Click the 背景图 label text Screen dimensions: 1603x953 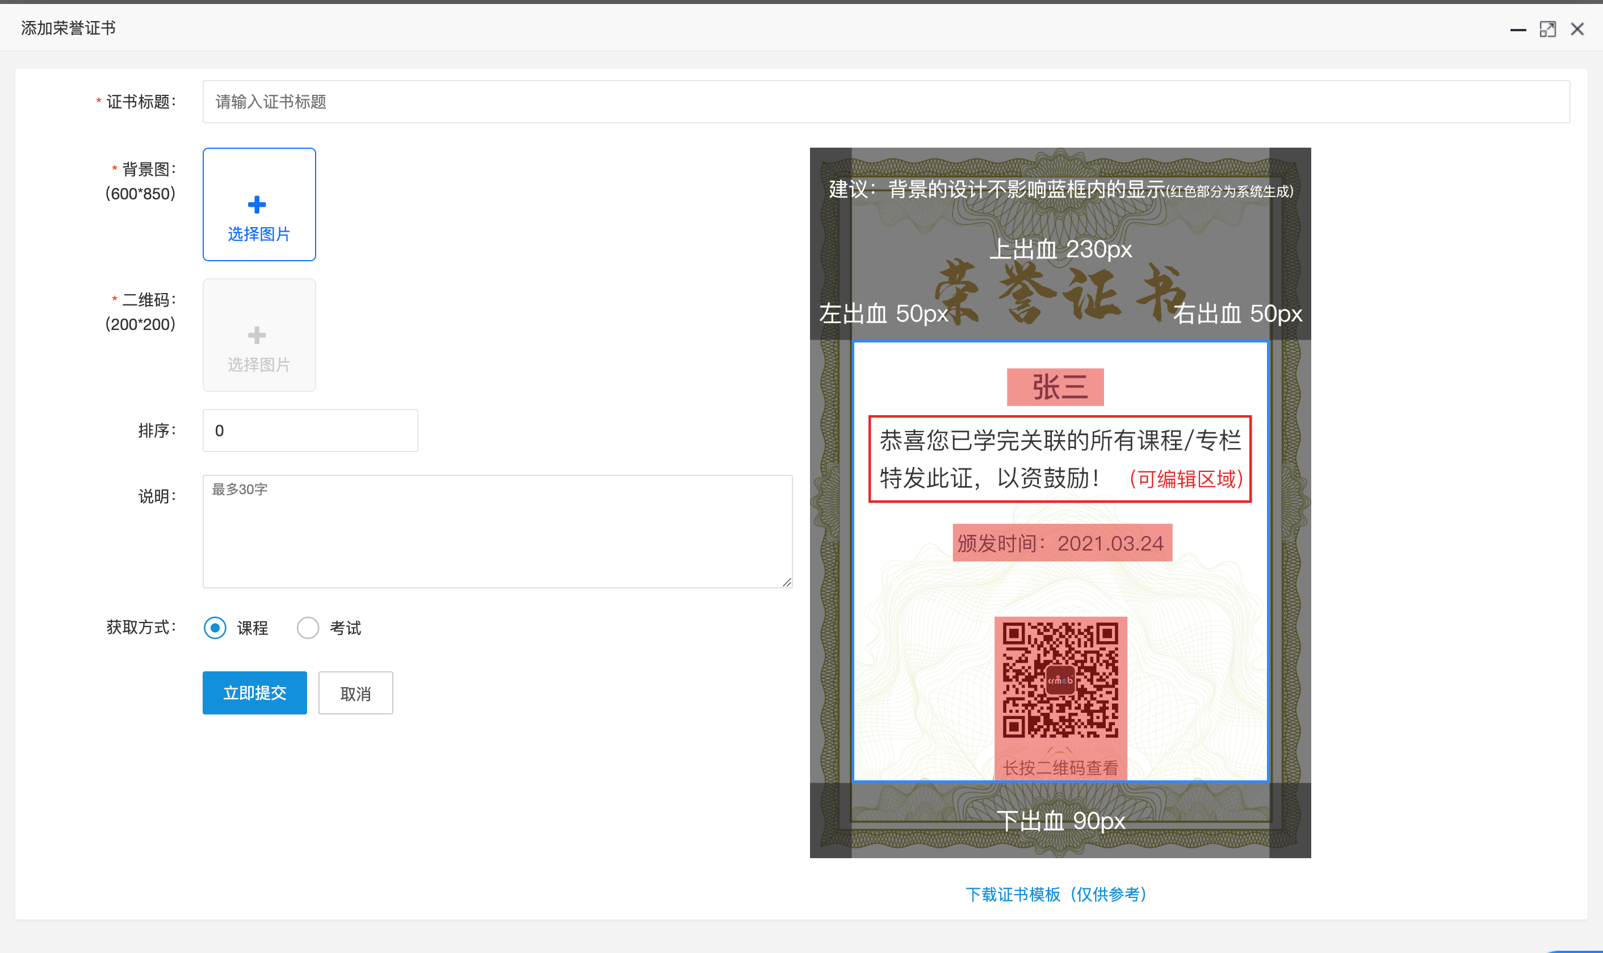pos(149,169)
